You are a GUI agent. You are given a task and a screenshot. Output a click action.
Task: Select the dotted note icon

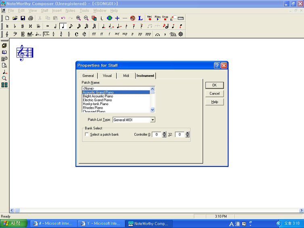[x=103, y=26]
